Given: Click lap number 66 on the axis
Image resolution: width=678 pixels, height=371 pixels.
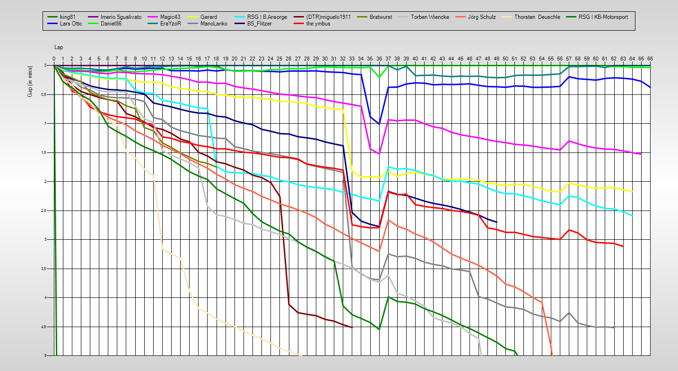Looking at the screenshot, I should point(650,59).
